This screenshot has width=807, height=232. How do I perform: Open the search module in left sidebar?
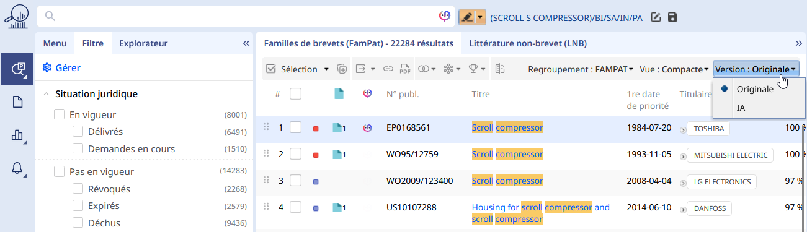[x=17, y=69]
